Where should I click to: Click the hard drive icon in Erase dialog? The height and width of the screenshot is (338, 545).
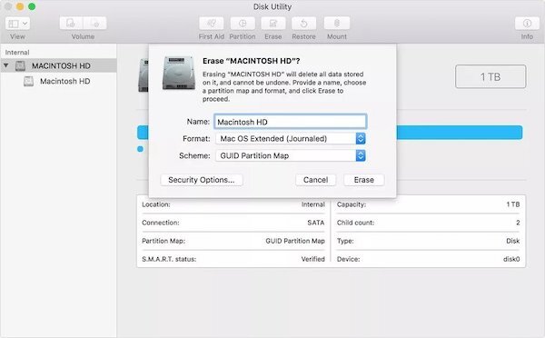(x=179, y=73)
